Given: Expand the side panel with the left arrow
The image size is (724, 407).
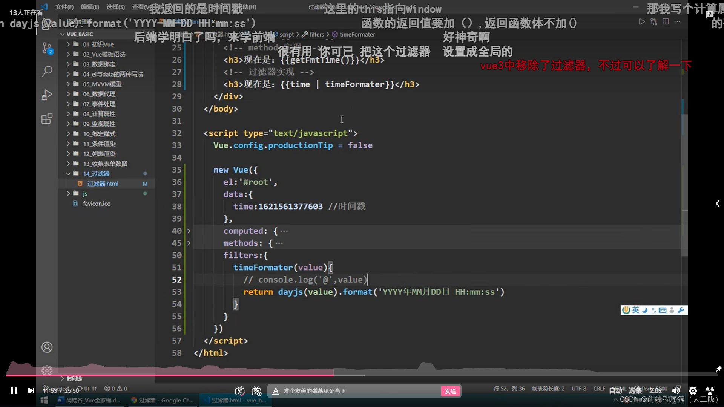Looking at the screenshot, I should [718, 203].
